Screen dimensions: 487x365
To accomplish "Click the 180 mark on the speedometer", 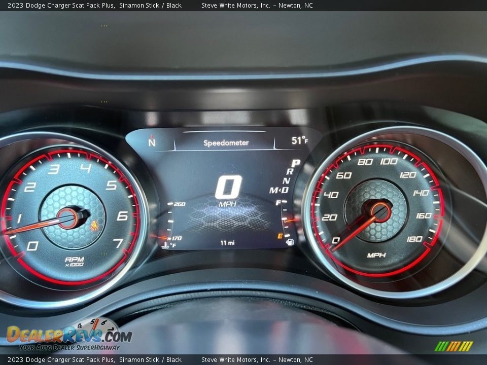I will pyautogui.click(x=414, y=239).
